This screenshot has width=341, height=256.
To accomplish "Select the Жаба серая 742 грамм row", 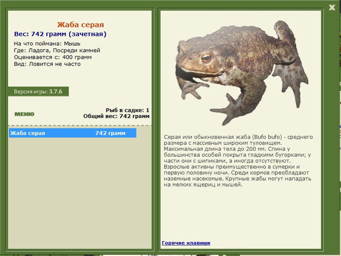I will pos(72,133).
